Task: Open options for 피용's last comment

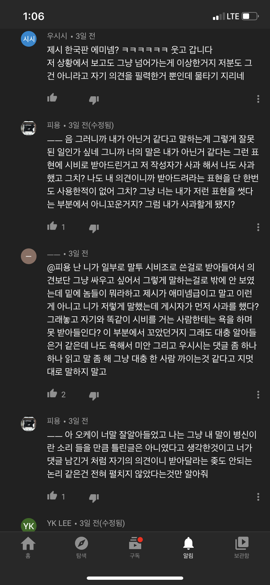Action: click(258, 497)
